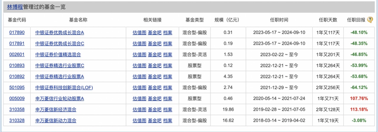
Task: Open fund code 017890 link
Action: (17, 32)
